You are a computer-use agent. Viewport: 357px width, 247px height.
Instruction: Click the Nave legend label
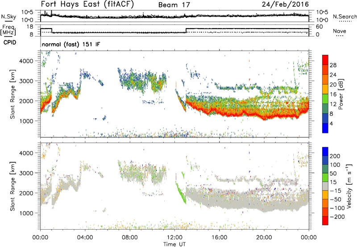pyautogui.click(x=340, y=31)
